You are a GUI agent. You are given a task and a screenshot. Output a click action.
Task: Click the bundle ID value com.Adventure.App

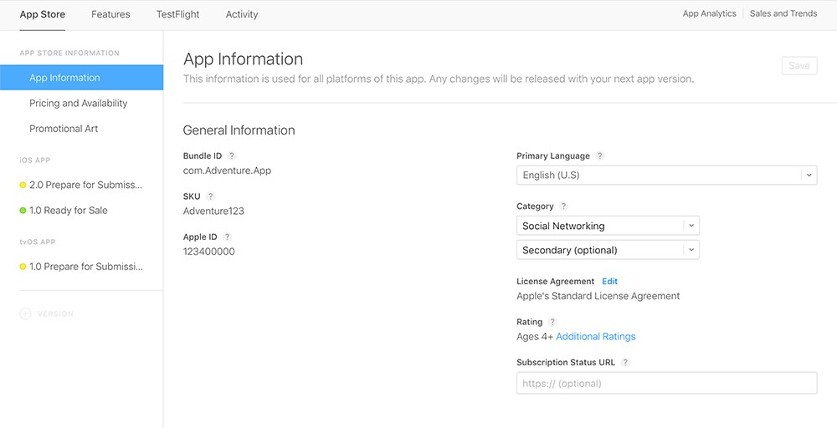[x=227, y=171]
